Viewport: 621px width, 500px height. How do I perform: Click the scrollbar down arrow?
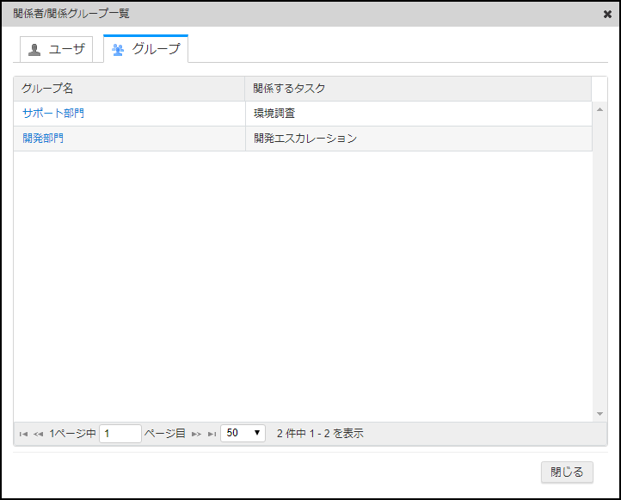pyautogui.click(x=599, y=414)
